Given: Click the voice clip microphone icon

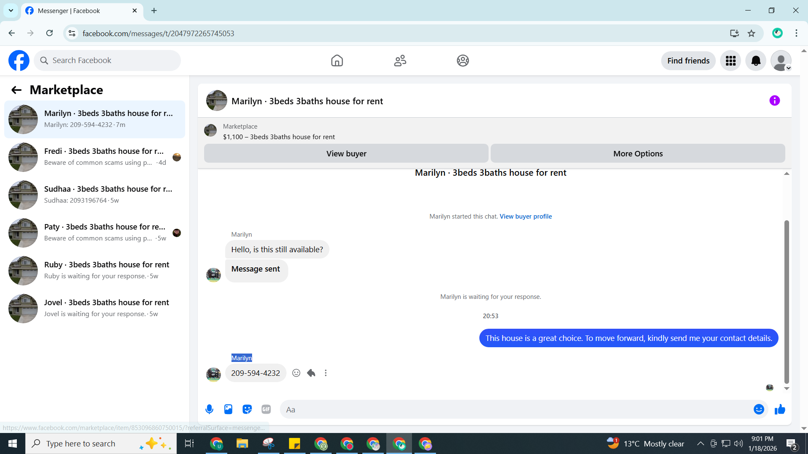Looking at the screenshot, I should pos(209,409).
